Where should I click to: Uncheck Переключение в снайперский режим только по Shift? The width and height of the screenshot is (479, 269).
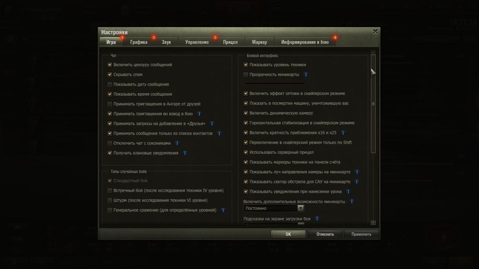pyautogui.click(x=246, y=142)
